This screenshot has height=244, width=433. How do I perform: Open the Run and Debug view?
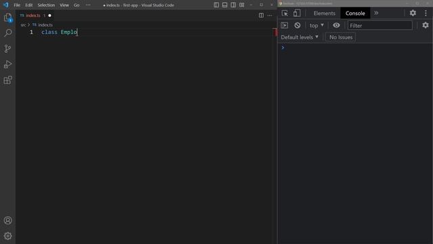pos(7,64)
